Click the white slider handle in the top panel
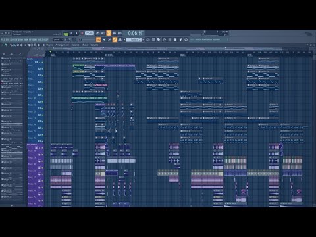Screen dimensions: 316x237 205,32
